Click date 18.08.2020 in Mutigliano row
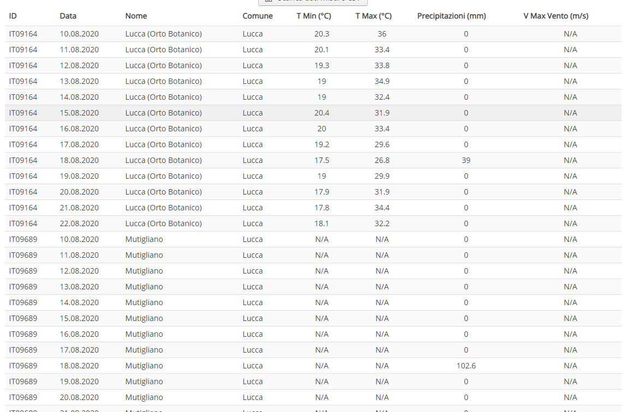This screenshot has height=412, width=637. pos(79,366)
